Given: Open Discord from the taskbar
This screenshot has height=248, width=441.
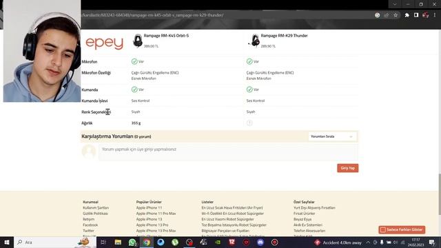Looking at the screenshot, I should 260,242.
